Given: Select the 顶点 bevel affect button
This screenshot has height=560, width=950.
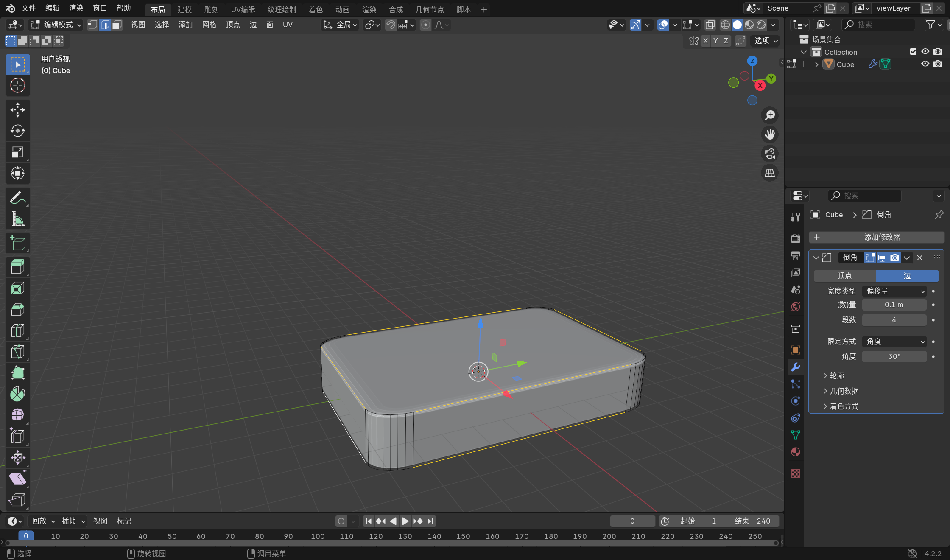Looking at the screenshot, I should coord(844,276).
